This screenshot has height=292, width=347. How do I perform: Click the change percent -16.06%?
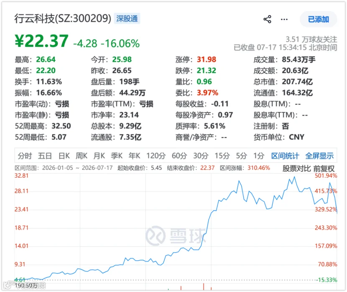[120, 43]
